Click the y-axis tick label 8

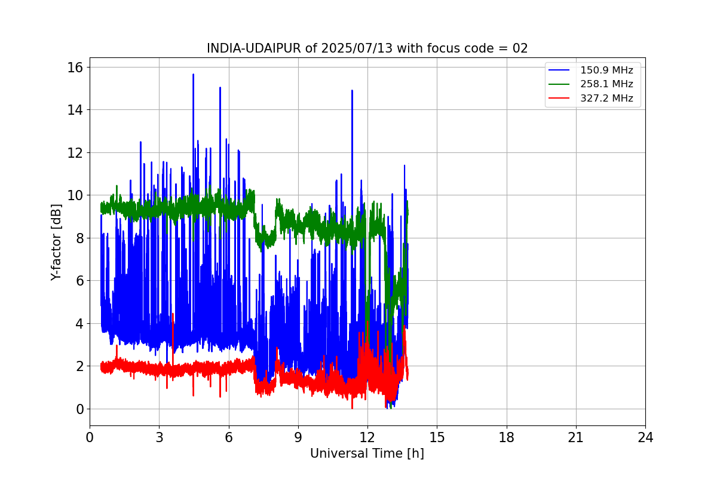click(80, 238)
